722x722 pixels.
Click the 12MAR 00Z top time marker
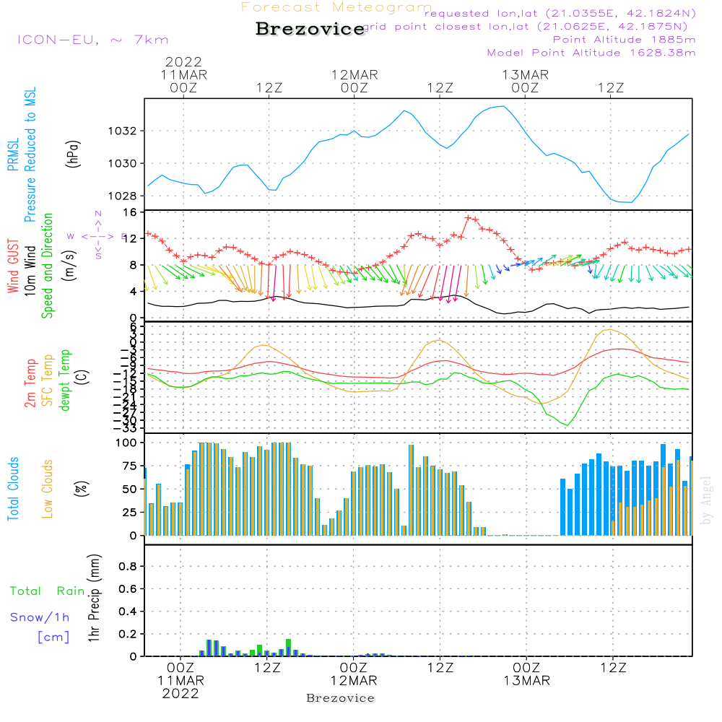pyautogui.click(x=355, y=81)
